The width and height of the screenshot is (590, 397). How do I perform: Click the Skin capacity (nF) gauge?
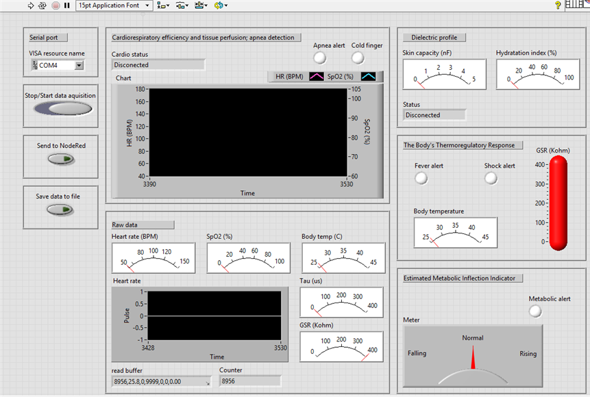tap(444, 74)
